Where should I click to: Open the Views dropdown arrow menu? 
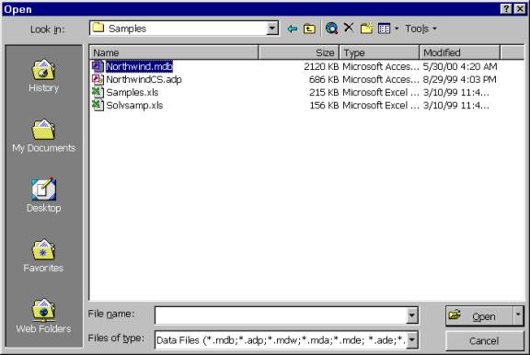coord(397,29)
